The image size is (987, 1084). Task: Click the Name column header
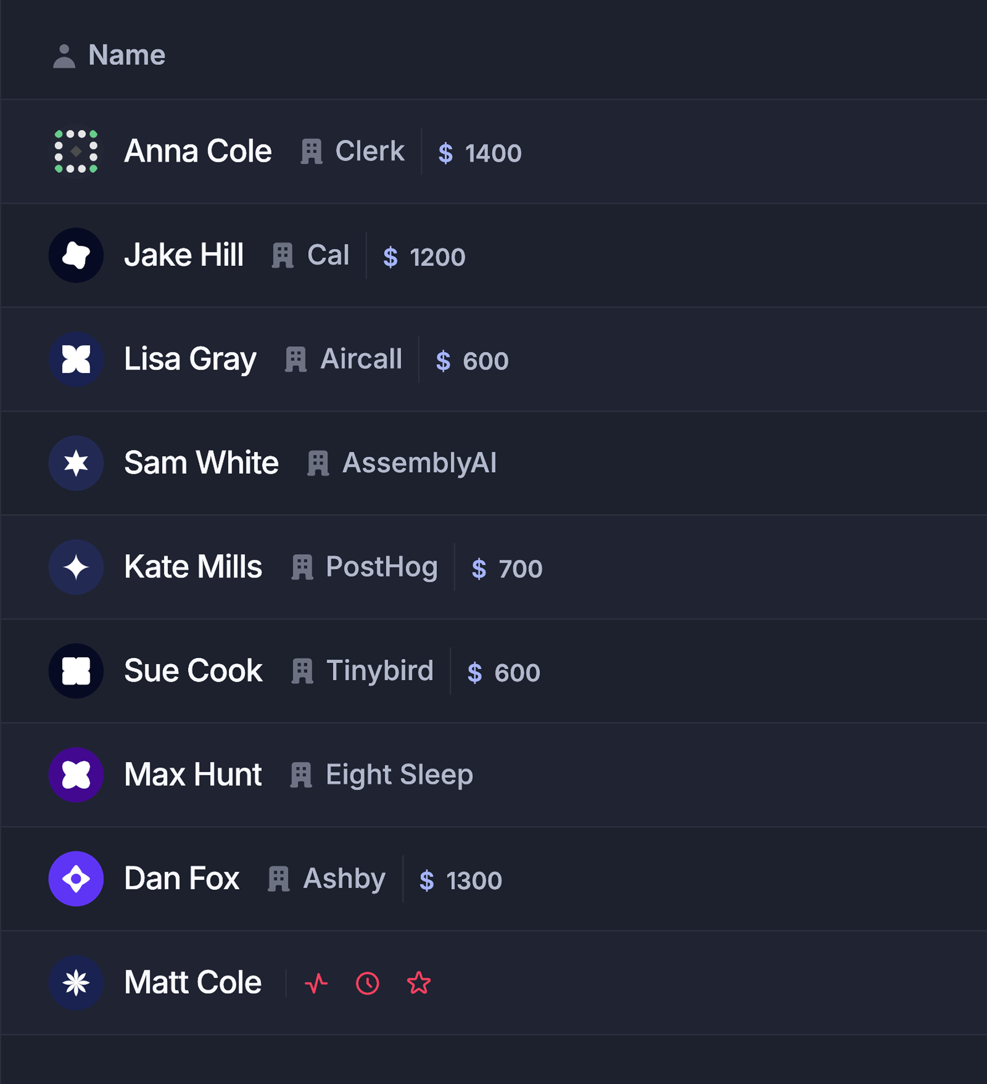(x=127, y=55)
